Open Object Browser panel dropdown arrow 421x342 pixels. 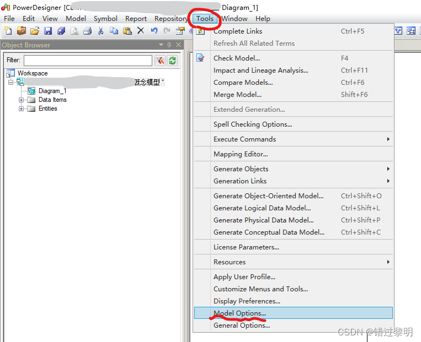click(161, 45)
